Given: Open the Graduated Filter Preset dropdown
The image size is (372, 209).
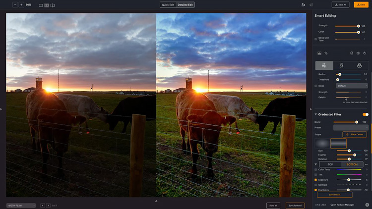Looking at the screenshot, I should click(351, 127).
